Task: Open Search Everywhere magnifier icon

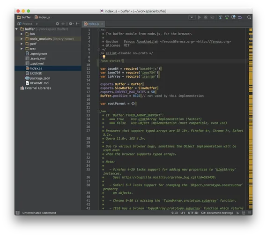Action: point(249,17)
